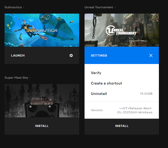Launch Subnautica
The height and width of the screenshot is (148, 168).
tap(18, 55)
